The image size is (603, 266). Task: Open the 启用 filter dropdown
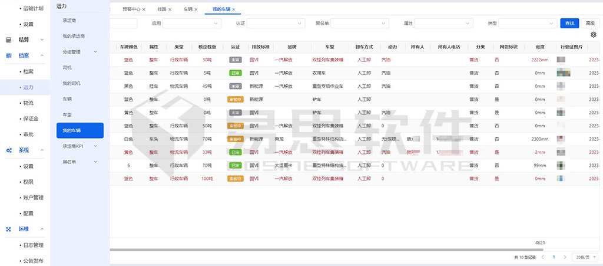coord(191,24)
